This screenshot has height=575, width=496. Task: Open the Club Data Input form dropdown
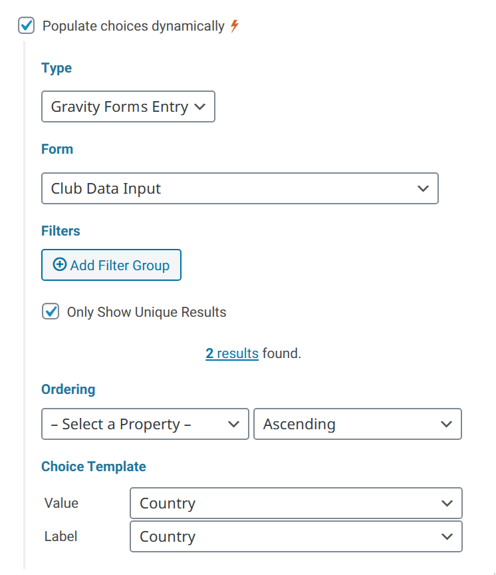tap(240, 188)
